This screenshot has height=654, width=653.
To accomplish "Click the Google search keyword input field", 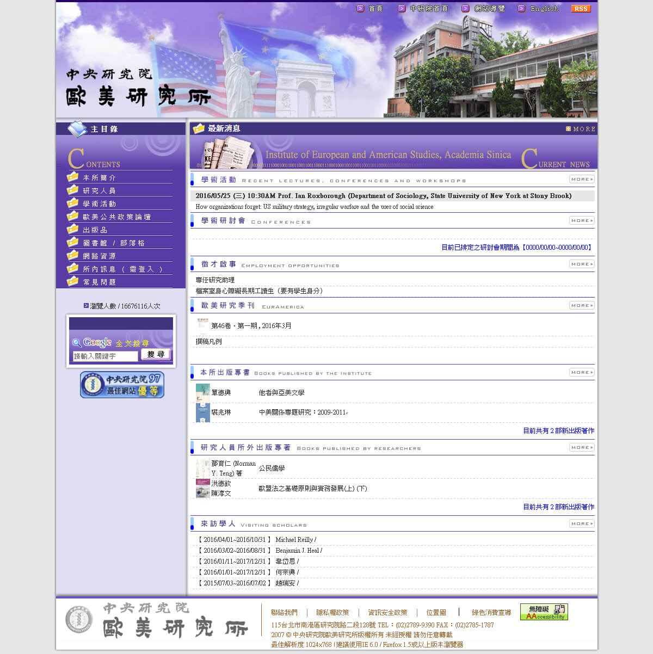I will (105, 356).
